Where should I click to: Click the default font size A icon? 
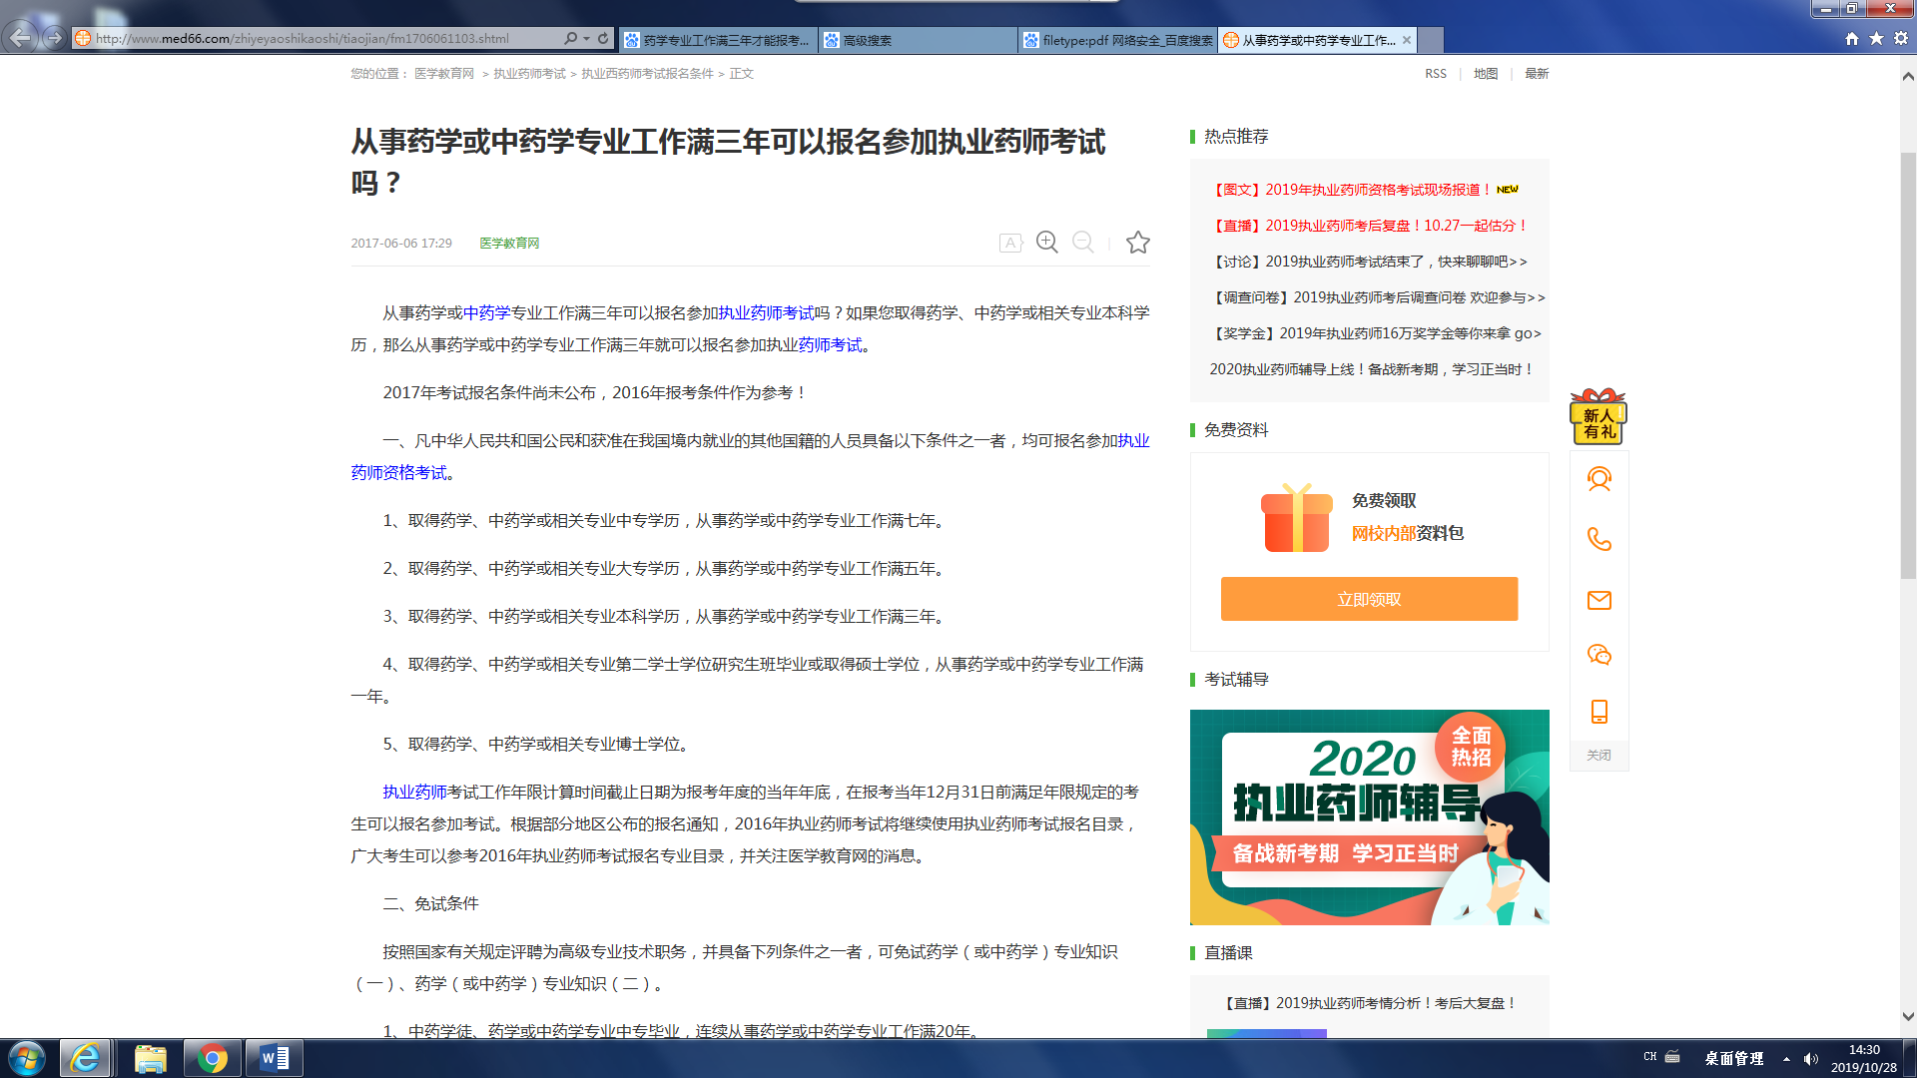click(x=1010, y=243)
